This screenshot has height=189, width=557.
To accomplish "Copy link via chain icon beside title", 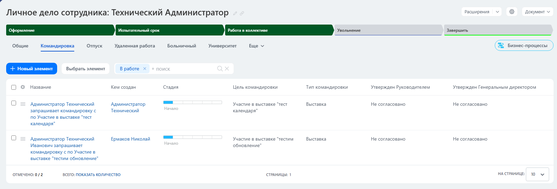I will click(x=242, y=13).
